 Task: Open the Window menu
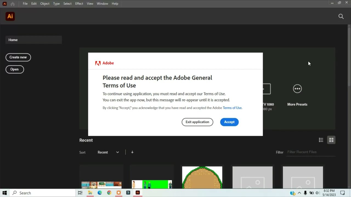click(x=103, y=4)
